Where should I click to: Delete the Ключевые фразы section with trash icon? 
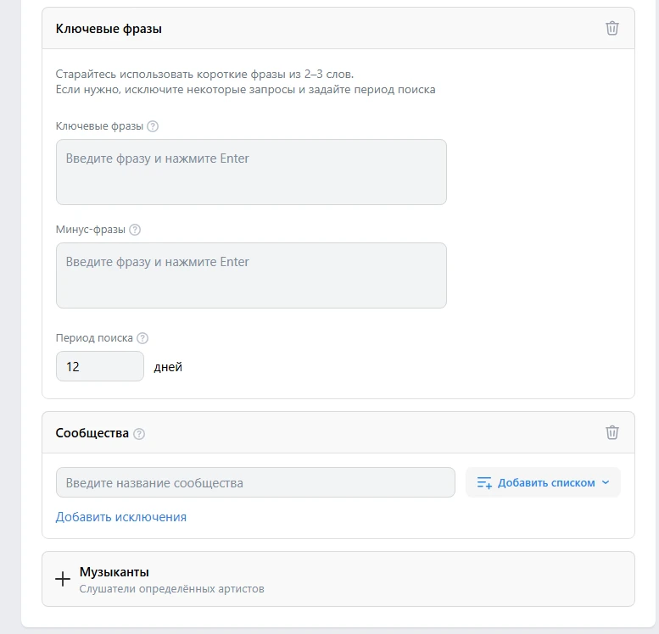click(x=612, y=28)
